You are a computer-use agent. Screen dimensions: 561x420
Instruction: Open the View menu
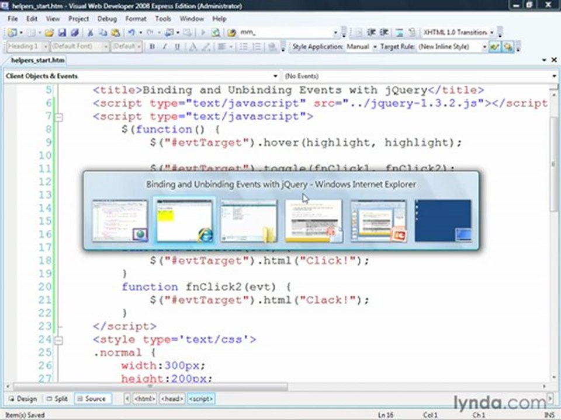pos(53,19)
